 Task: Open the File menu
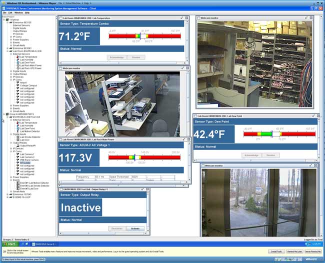tap(4, 12)
